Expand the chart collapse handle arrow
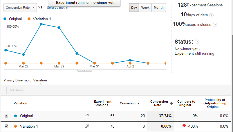 click(x=85, y=70)
